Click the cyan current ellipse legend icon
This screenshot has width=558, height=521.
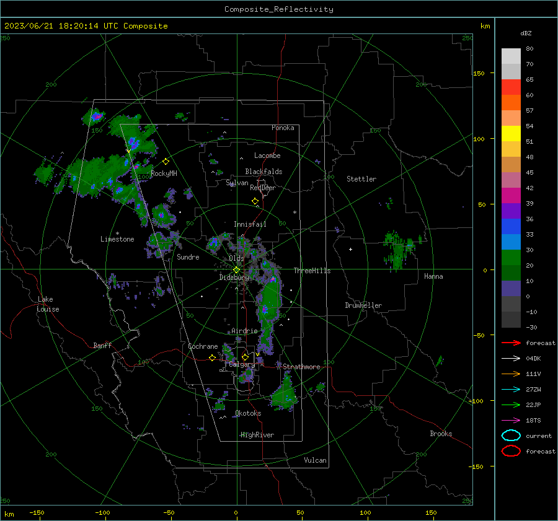[511, 436]
